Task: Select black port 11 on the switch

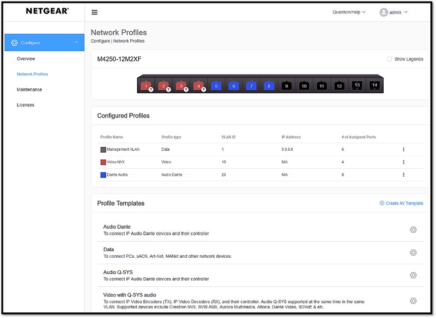Action: click(x=322, y=86)
